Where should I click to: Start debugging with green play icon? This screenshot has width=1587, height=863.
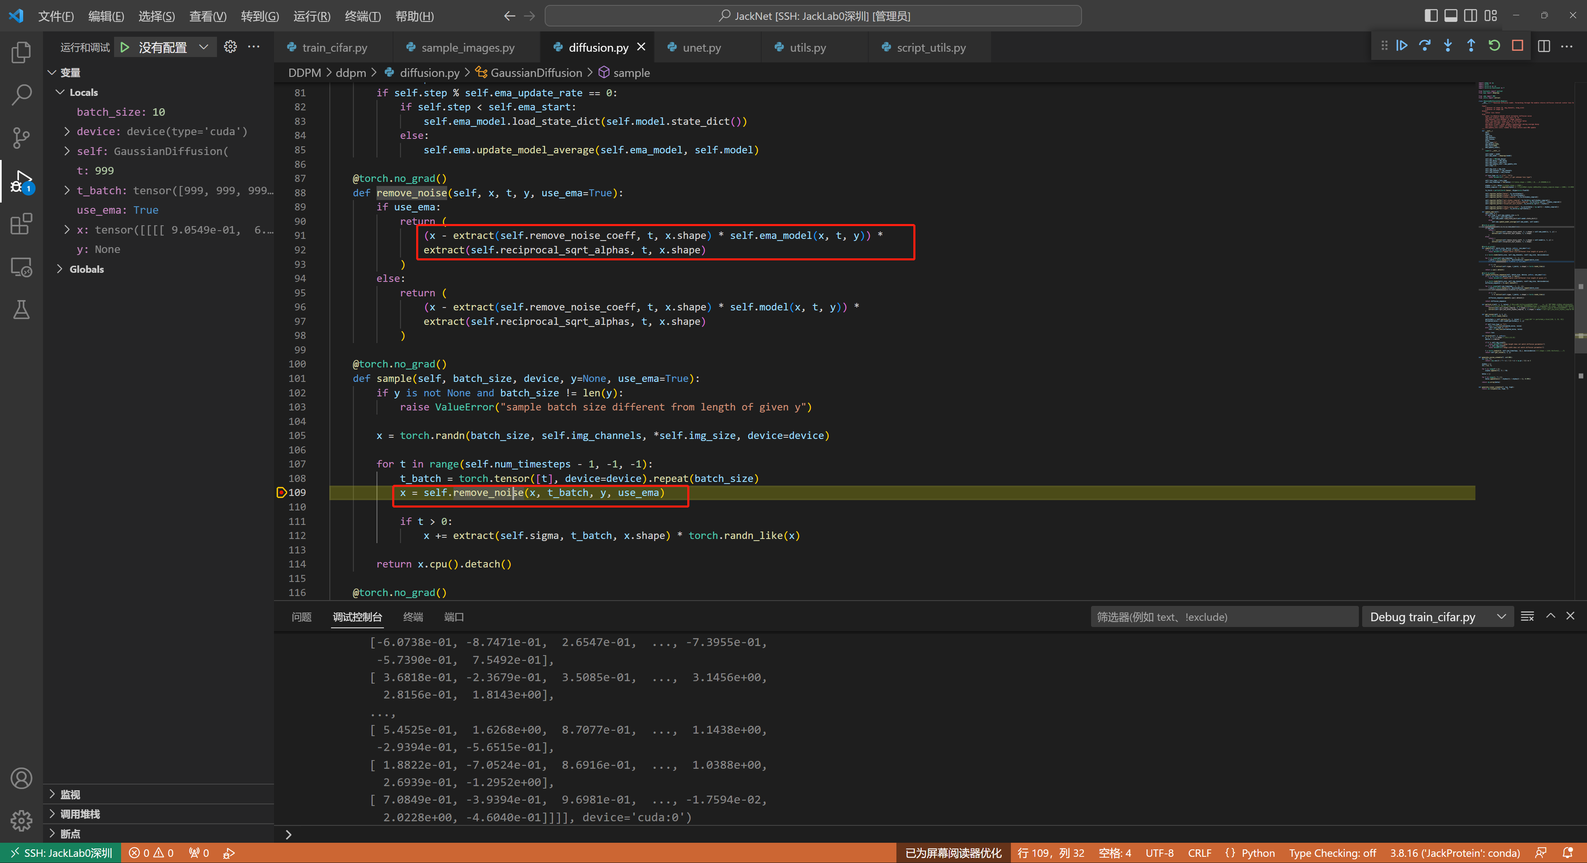tap(125, 47)
